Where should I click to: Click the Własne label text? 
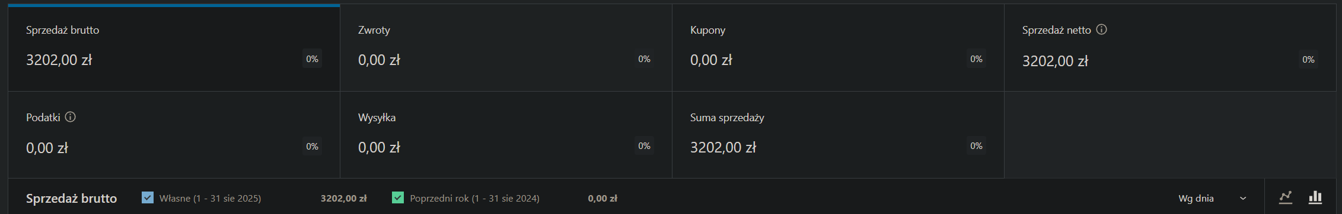click(210, 199)
